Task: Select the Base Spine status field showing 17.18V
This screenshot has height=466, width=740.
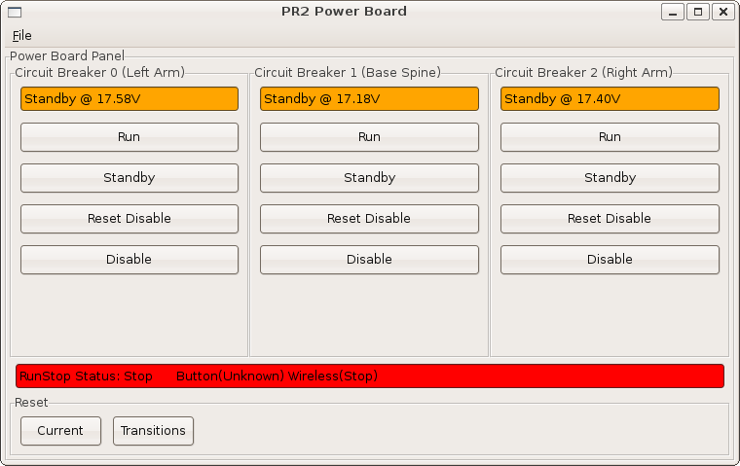Action: tap(369, 99)
